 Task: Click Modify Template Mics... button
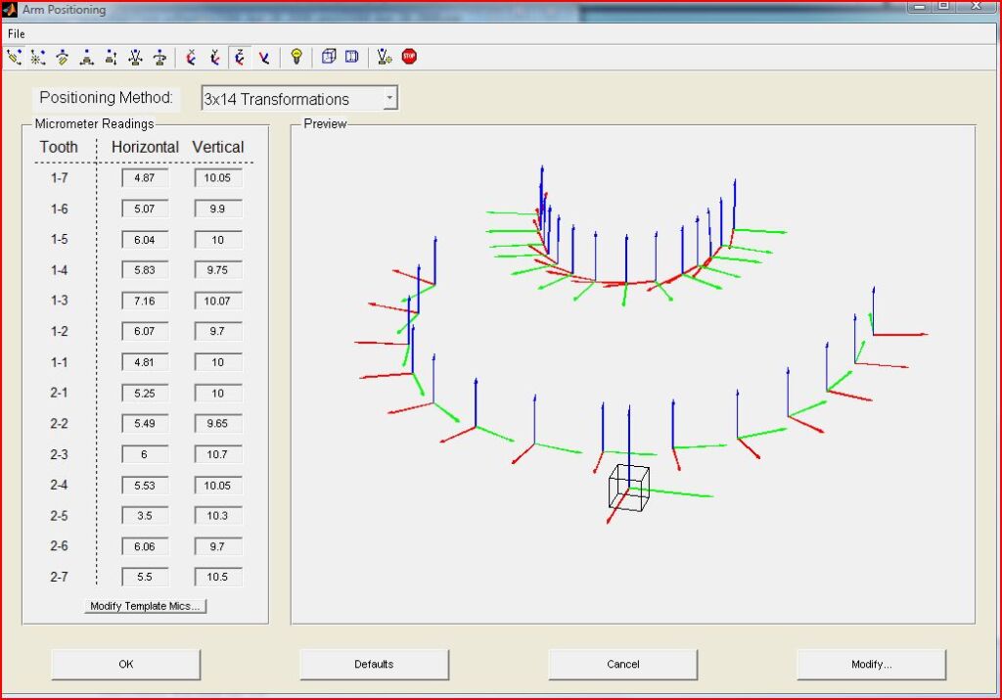click(x=145, y=606)
